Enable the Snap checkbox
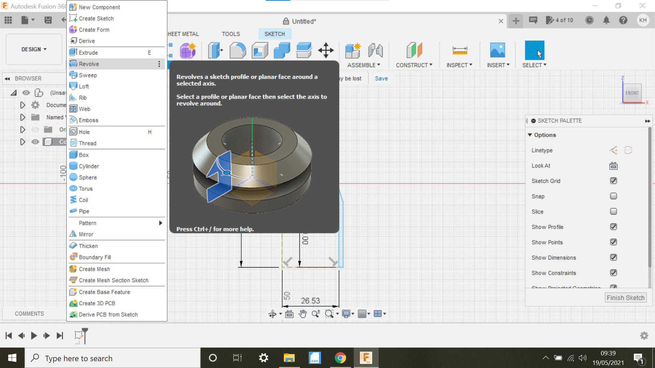The width and height of the screenshot is (655, 368). (x=613, y=196)
